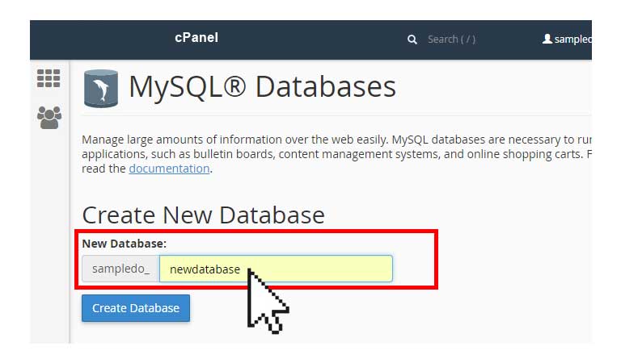This screenshot has height=363, width=621.
Task: Click the sampledo_ prefix box
Action: [120, 269]
